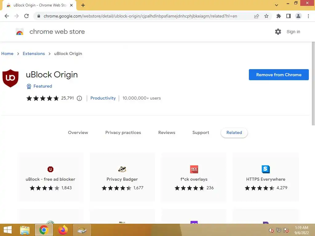Go back using the browser back arrow

(7, 16)
